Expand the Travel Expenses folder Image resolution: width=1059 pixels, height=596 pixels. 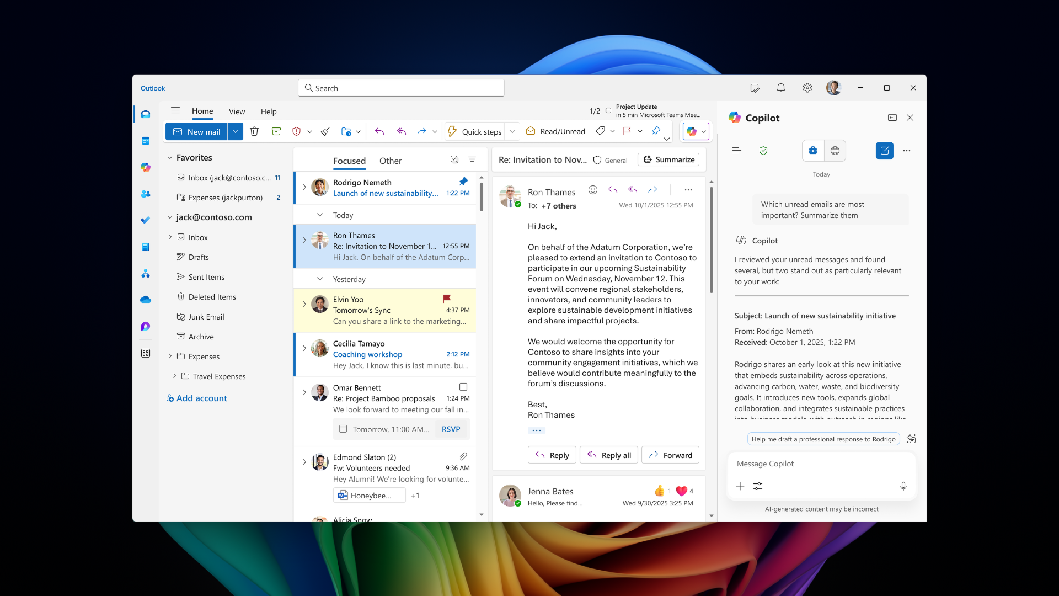click(x=174, y=376)
